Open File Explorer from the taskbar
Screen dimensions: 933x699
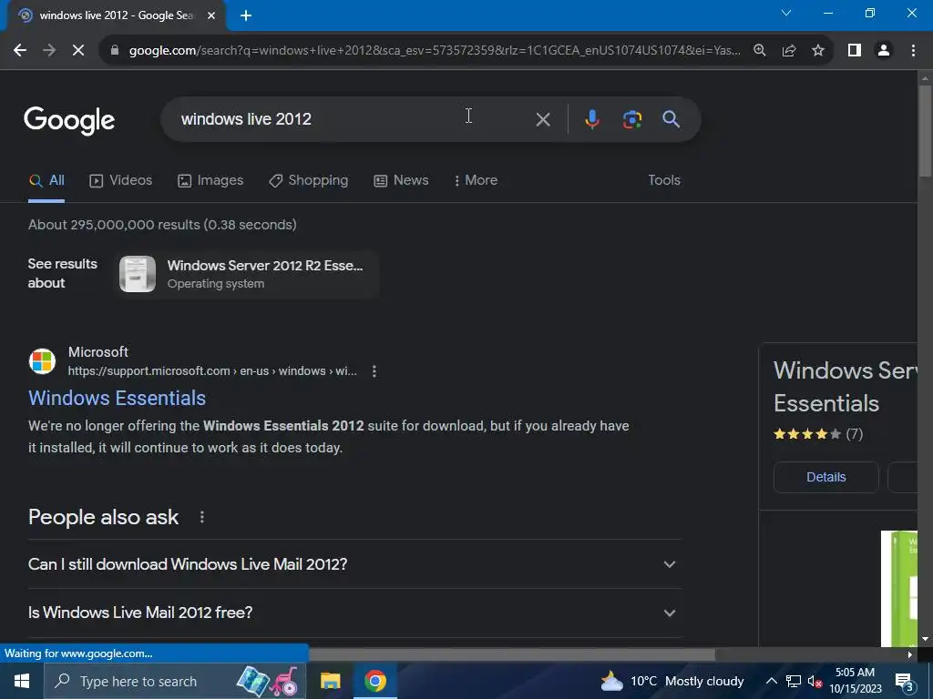pos(330,681)
